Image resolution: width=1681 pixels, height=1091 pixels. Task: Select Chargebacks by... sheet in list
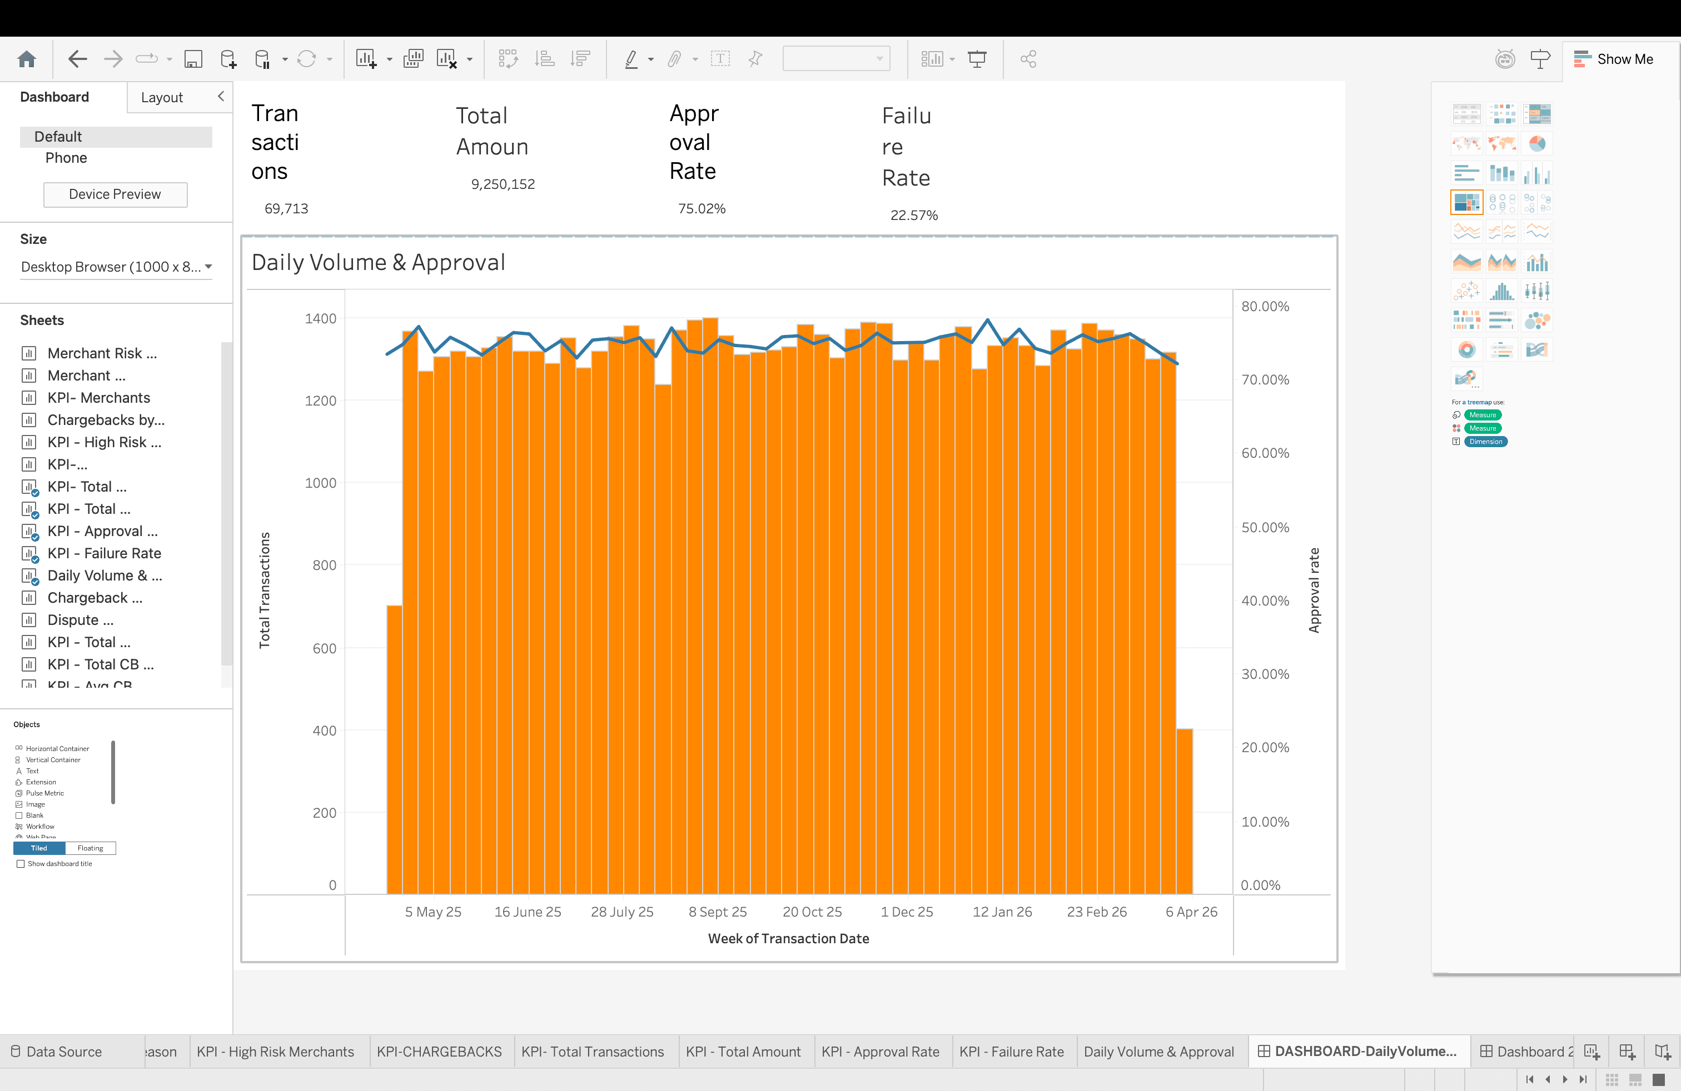[105, 420]
